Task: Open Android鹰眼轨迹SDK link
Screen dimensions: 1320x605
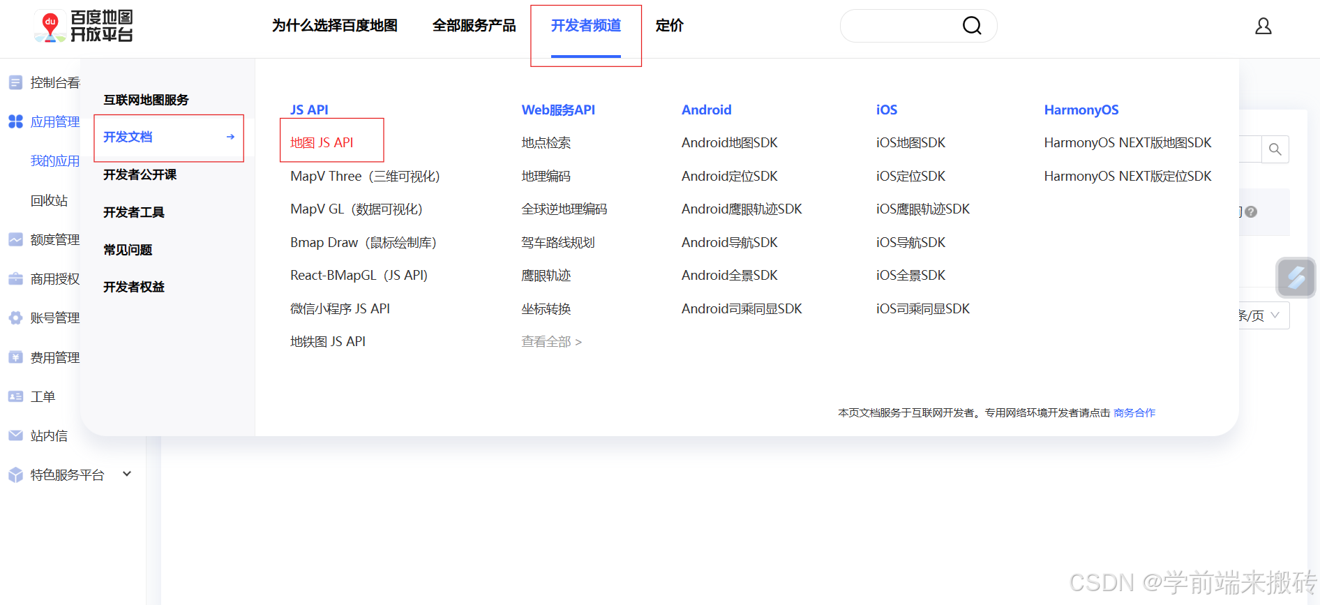Action: tap(742, 209)
